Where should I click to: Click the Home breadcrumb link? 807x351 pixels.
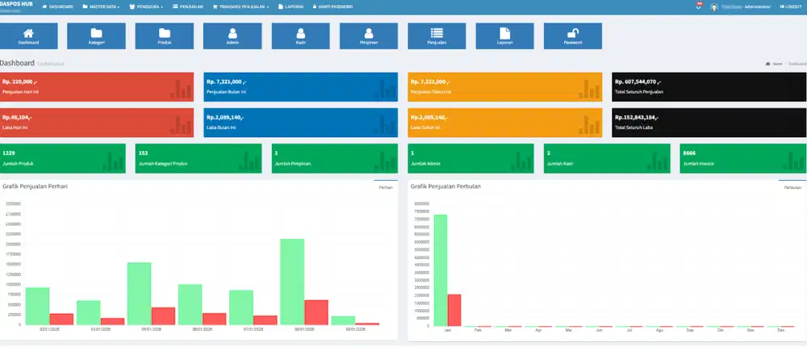(775, 63)
